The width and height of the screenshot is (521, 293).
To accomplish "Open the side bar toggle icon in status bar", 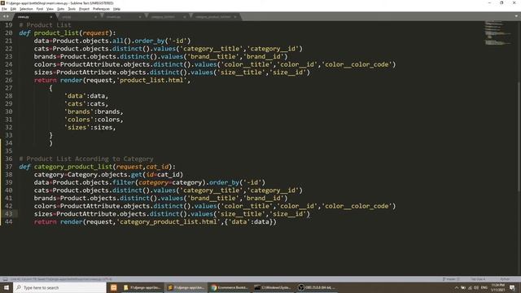I will coord(5,279).
